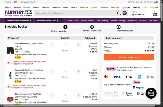Screen dimensions: 163x107
Task: Remove the Black diamond Moji+ flashlight
Action: pos(65,101)
